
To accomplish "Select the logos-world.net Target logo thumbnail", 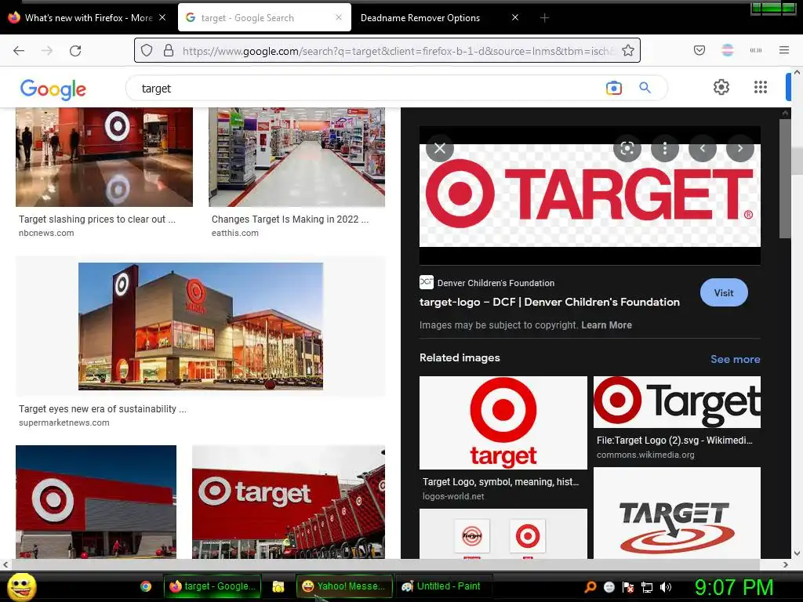I will 503,422.
